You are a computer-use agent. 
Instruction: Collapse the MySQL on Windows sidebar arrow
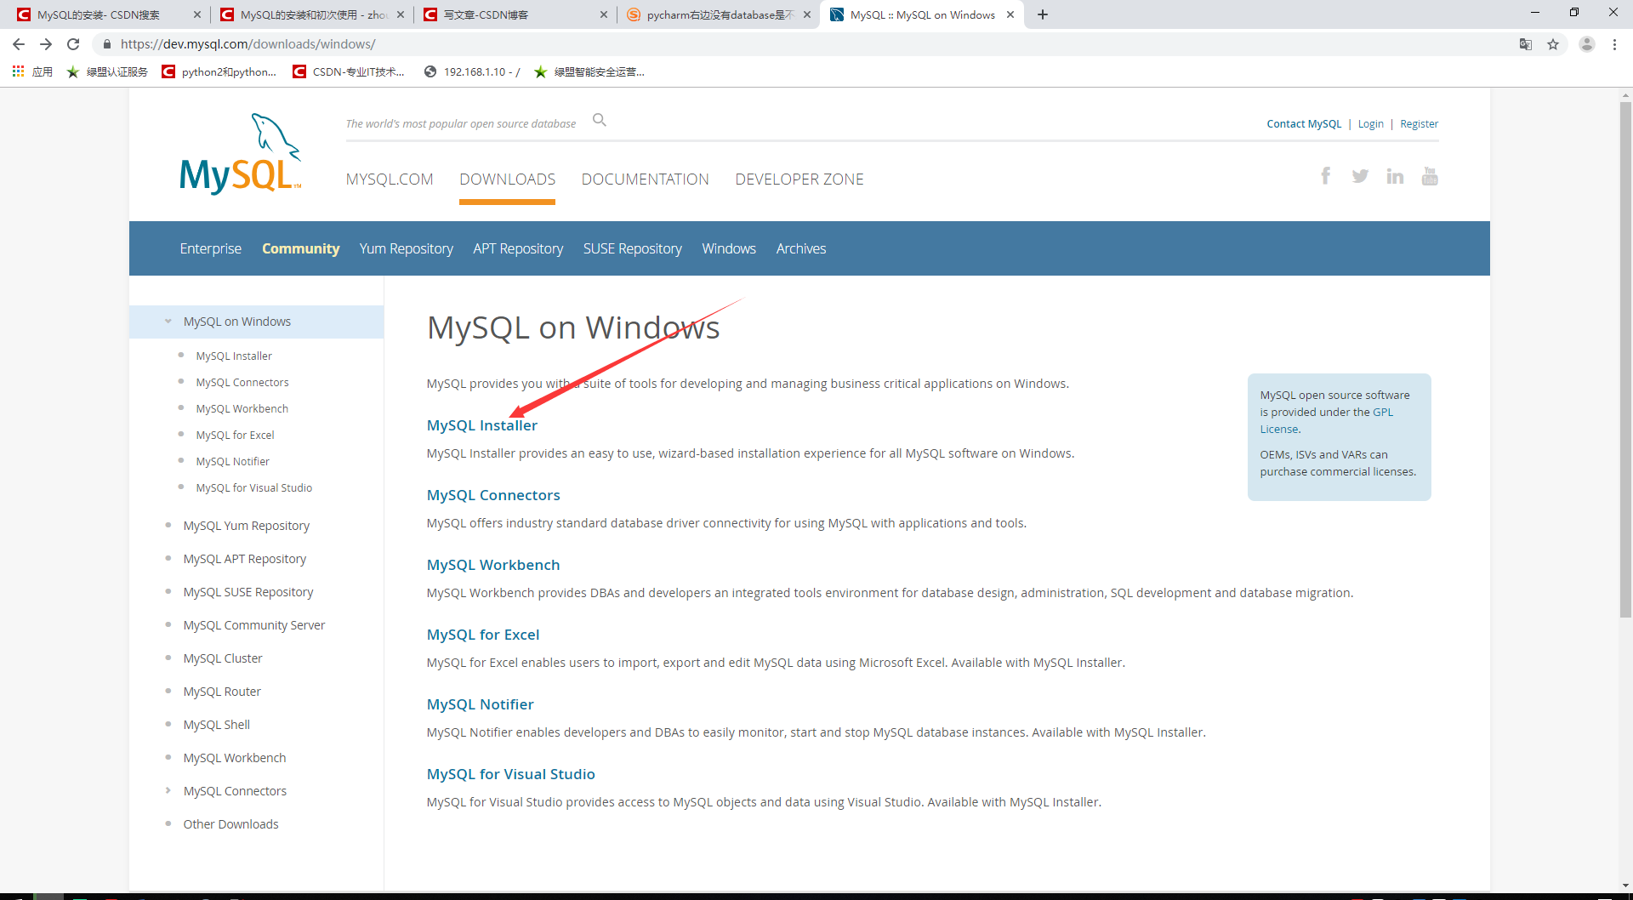(168, 322)
